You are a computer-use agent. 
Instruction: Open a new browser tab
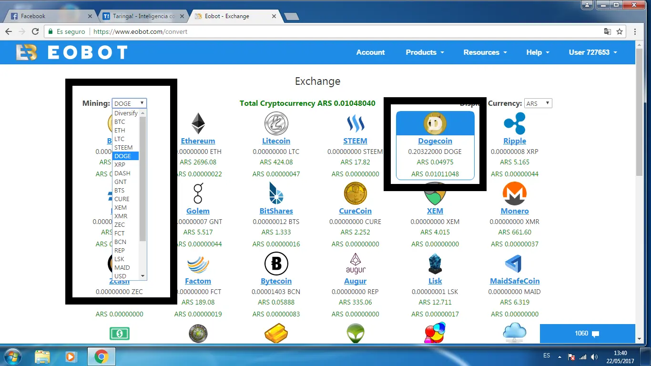(x=291, y=17)
